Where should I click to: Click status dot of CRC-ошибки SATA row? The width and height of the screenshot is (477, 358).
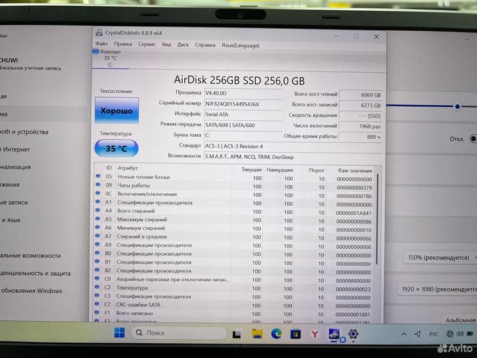point(97,304)
